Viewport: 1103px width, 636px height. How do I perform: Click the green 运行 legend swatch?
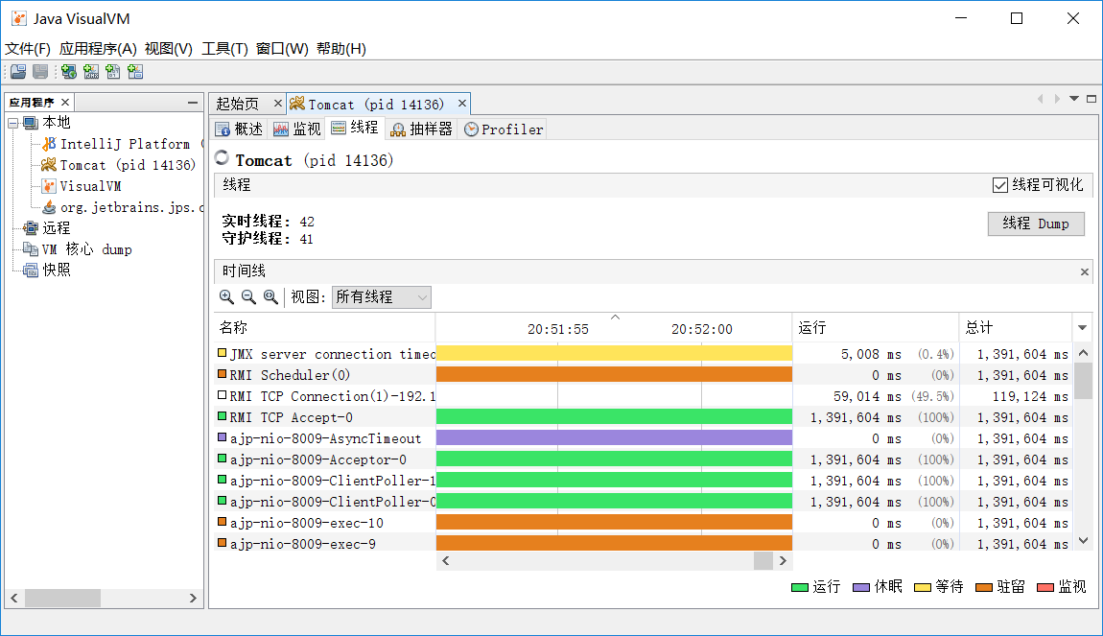click(800, 587)
